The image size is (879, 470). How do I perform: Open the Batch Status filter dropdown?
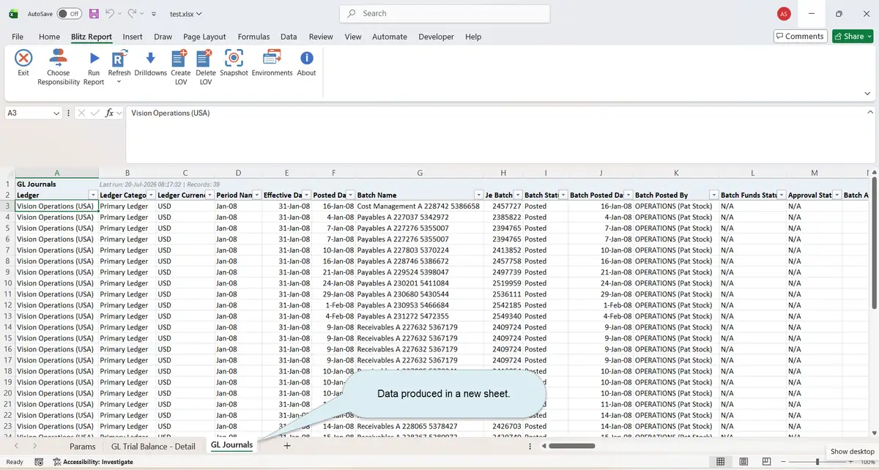coord(562,195)
